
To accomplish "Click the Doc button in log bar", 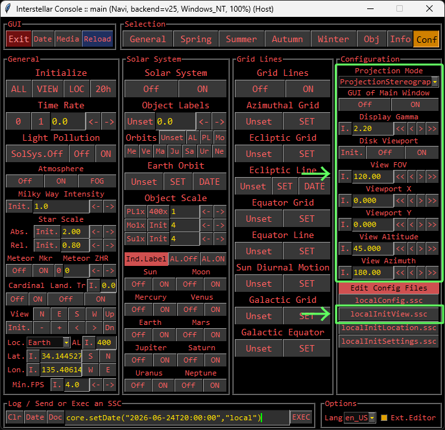I will pyautogui.click(x=55, y=417).
